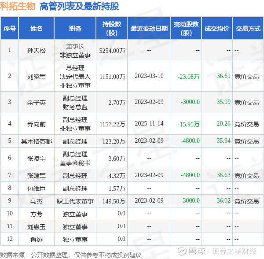Click the average price 20.26

click(224, 123)
